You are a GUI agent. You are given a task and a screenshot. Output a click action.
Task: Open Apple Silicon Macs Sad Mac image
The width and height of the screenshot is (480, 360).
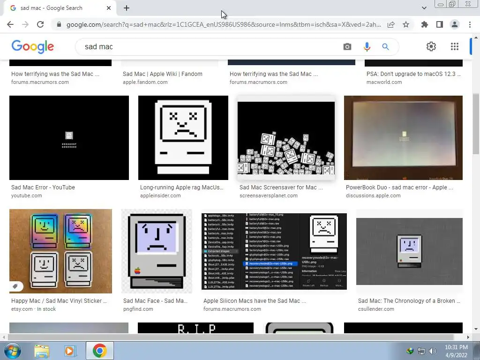[274, 251]
